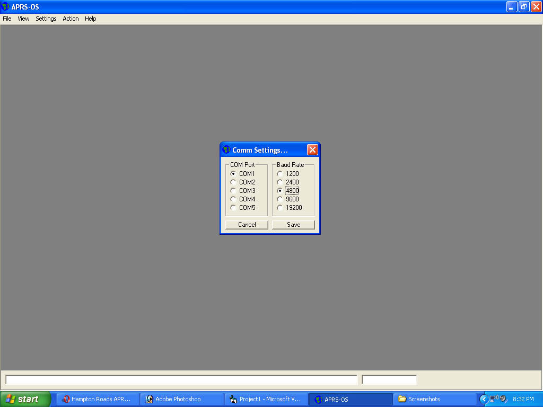Open the Help menu
The height and width of the screenshot is (407, 543).
click(90, 19)
